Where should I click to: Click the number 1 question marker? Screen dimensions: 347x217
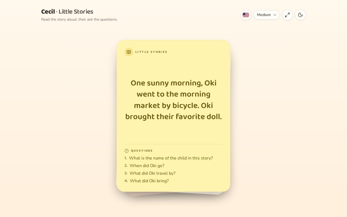pos(126,158)
